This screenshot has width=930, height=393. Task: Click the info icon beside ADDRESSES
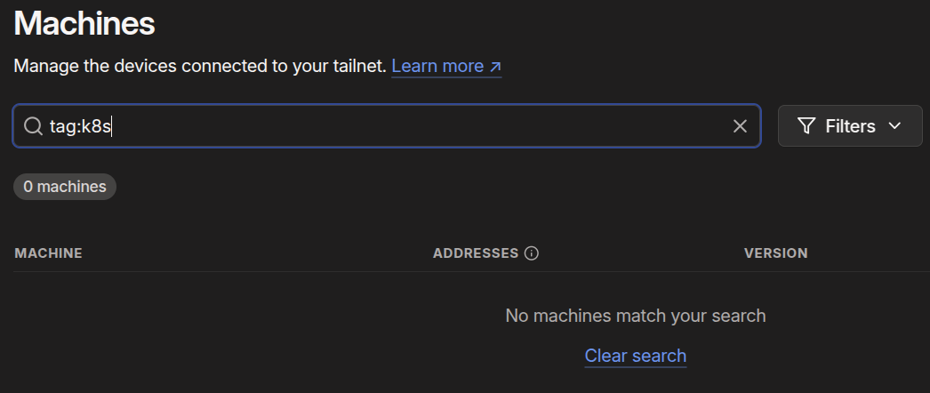click(x=532, y=253)
